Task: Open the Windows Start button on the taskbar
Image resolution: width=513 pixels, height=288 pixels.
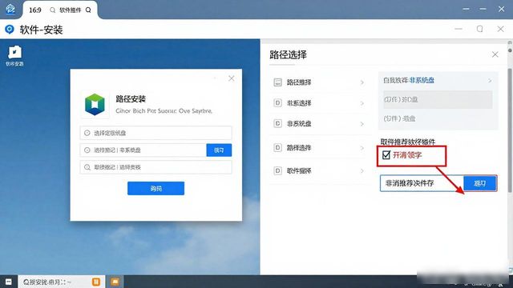Action: coord(9,282)
